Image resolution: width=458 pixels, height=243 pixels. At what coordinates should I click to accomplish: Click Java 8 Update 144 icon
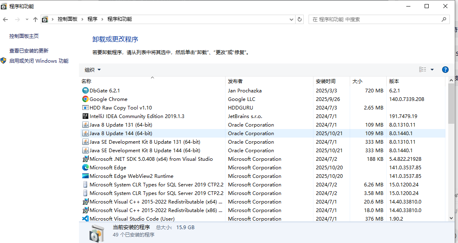[85, 133]
